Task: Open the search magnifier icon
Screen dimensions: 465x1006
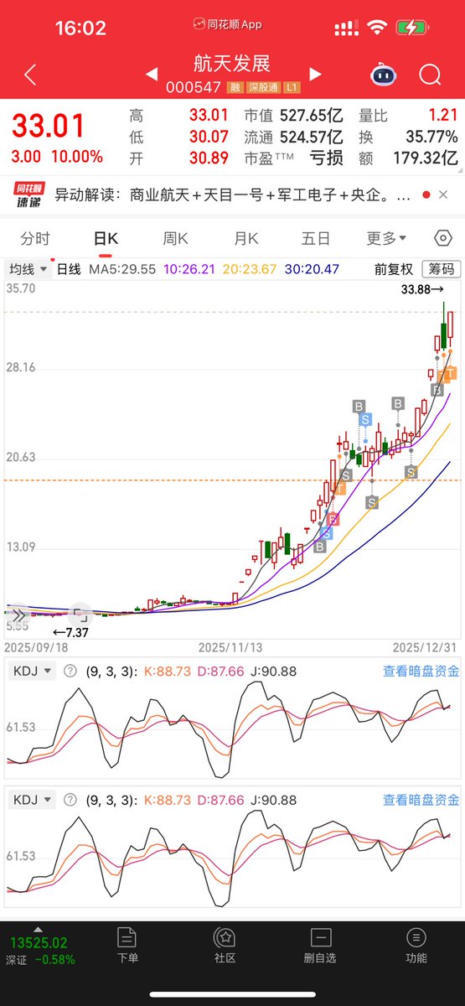Action: pos(430,75)
